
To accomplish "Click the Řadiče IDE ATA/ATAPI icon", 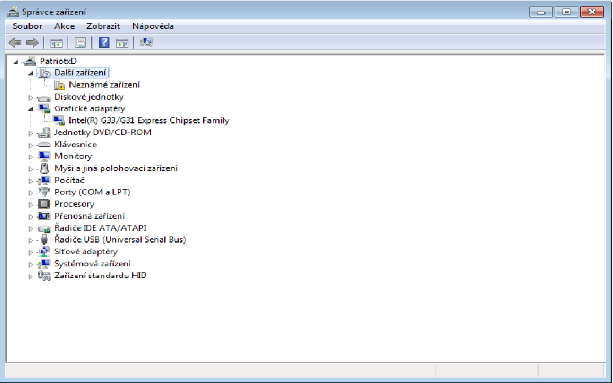I will tap(44, 228).
